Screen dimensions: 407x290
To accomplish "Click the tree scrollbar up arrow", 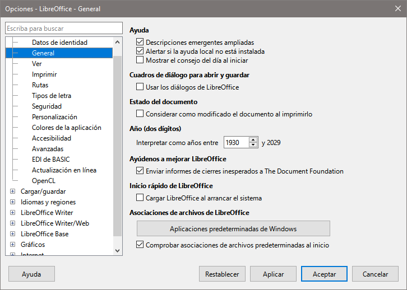I will click(x=117, y=42).
